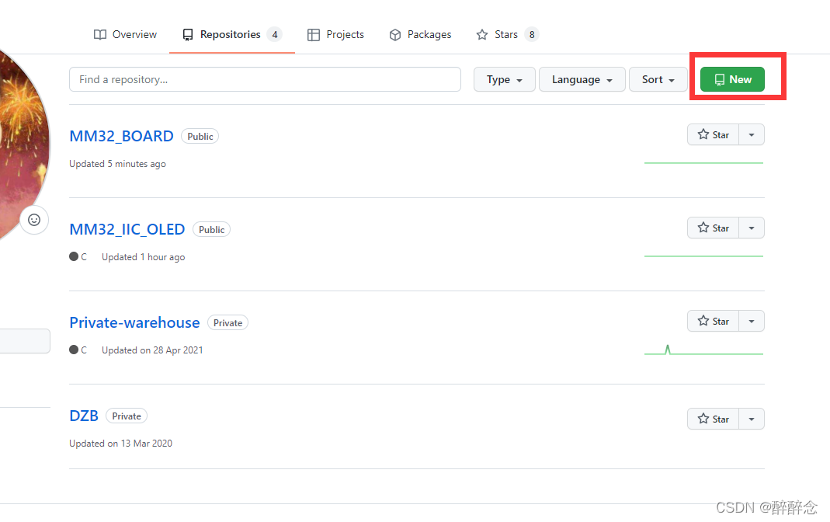Star the Private-warehouse repository
The width and height of the screenshot is (830, 522).
click(x=713, y=321)
